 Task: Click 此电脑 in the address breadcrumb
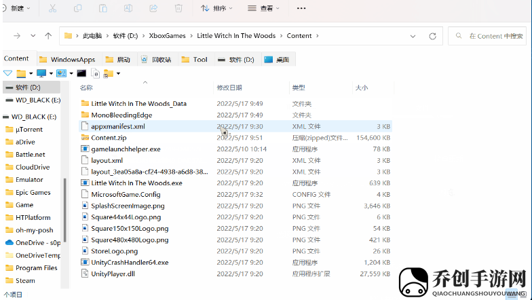point(92,35)
